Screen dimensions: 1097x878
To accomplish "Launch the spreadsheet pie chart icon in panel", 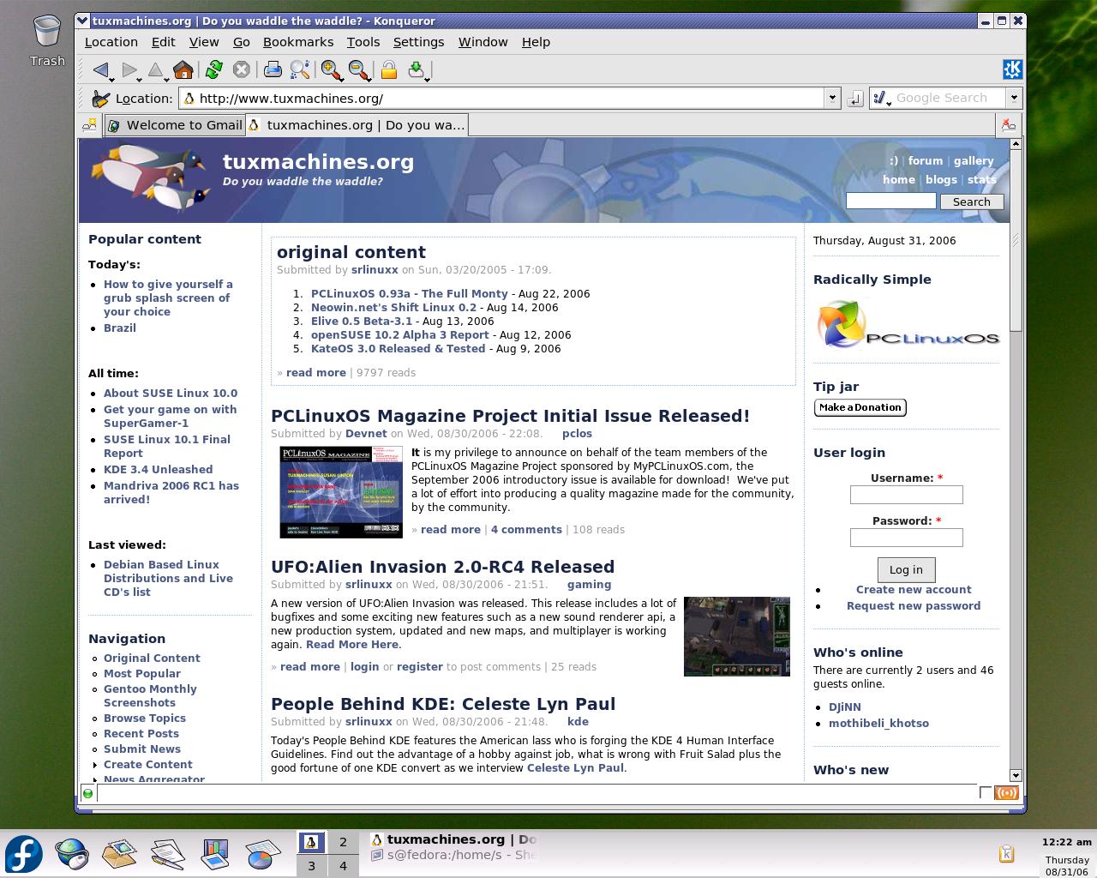I will (x=263, y=854).
